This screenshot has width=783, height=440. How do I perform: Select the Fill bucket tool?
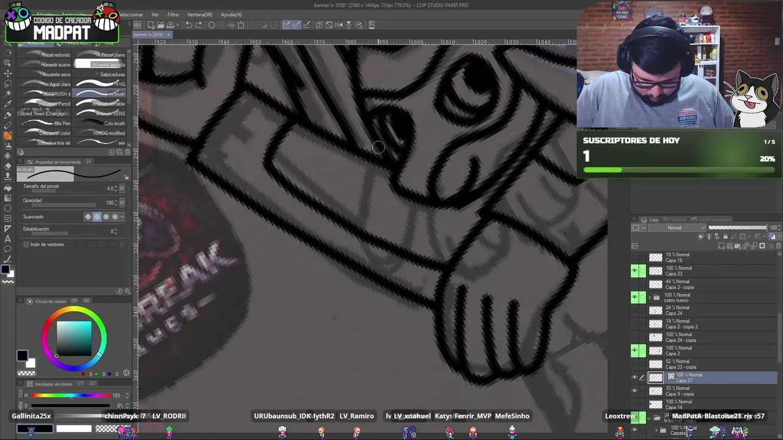point(8,188)
